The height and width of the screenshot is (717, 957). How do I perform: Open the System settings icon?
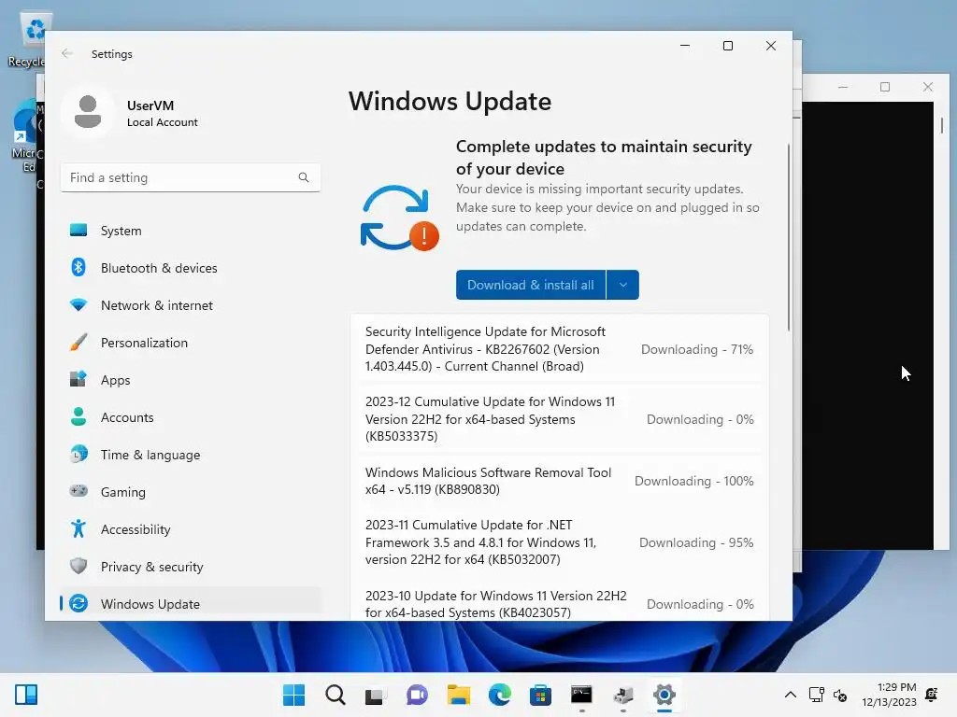[x=79, y=231]
